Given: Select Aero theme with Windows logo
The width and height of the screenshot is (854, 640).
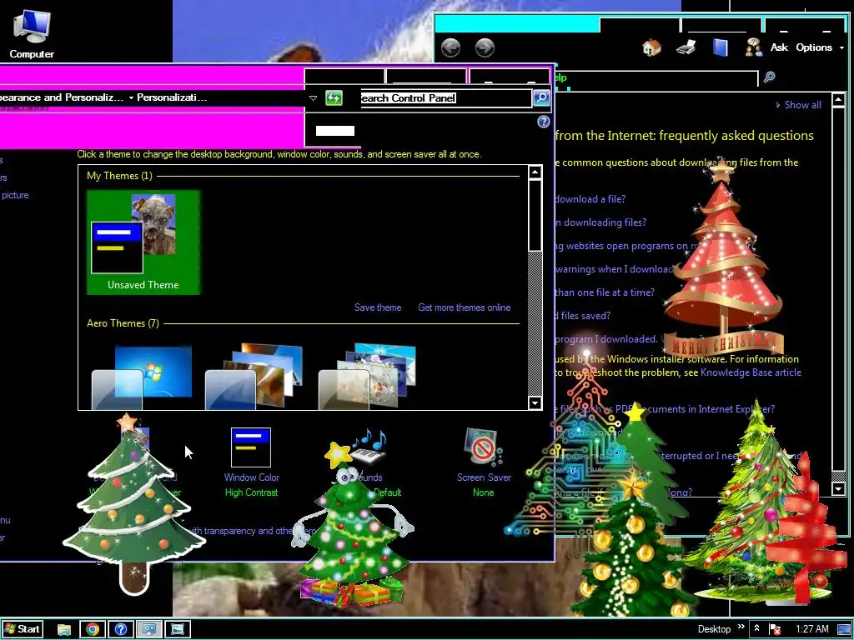Looking at the screenshot, I should (x=142, y=377).
